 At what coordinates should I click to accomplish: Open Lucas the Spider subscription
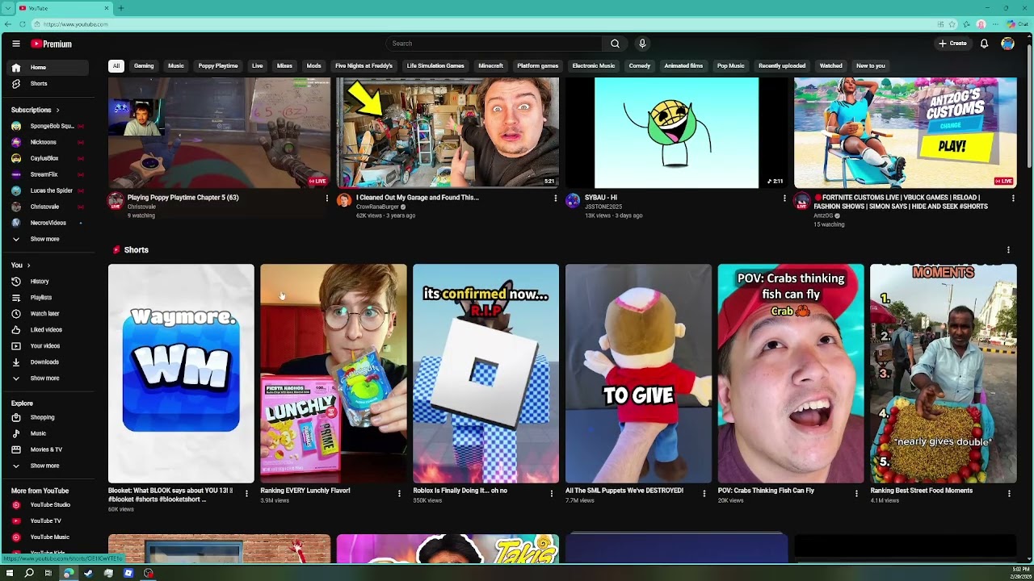point(48,190)
